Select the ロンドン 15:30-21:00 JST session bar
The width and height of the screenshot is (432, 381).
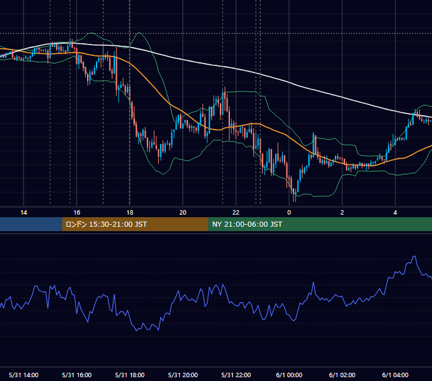(135, 224)
